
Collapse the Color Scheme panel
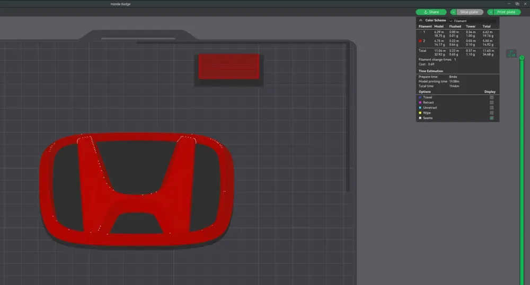click(x=421, y=20)
